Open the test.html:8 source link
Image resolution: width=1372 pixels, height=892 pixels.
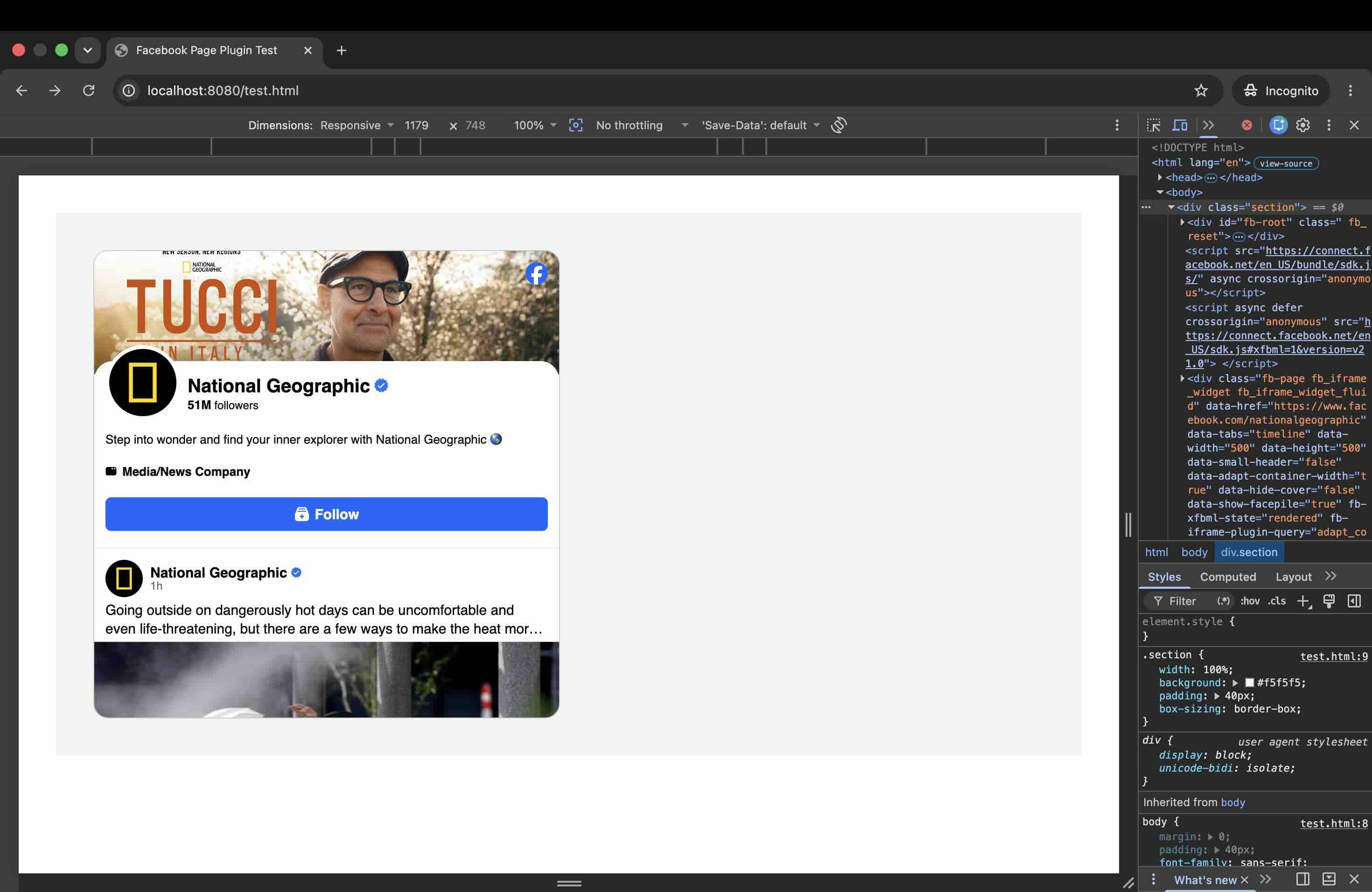(x=1333, y=823)
